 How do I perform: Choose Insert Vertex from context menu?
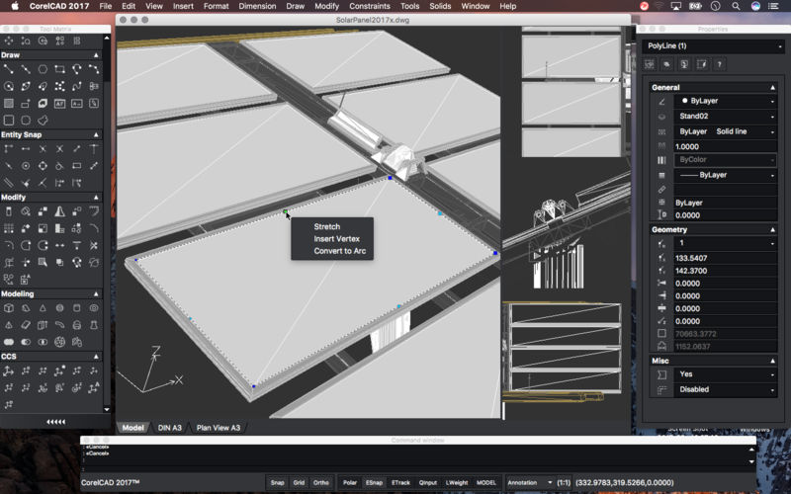336,239
